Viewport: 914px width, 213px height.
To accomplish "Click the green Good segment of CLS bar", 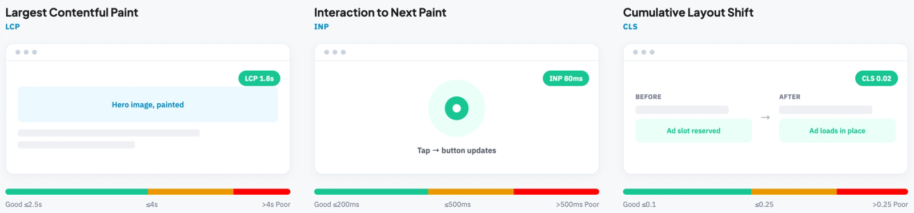I will click(687, 192).
